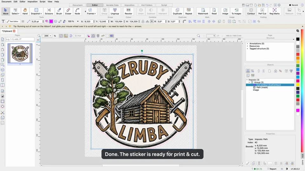Click the Read mark tool

[x=214, y=11]
